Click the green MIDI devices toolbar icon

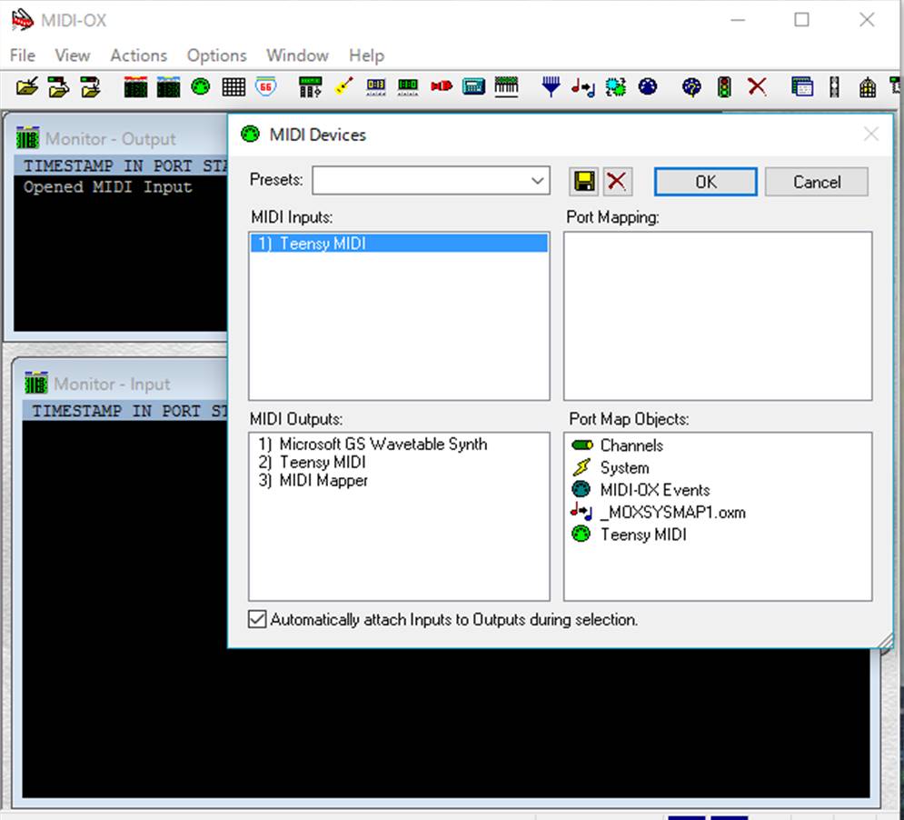(201, 87)
